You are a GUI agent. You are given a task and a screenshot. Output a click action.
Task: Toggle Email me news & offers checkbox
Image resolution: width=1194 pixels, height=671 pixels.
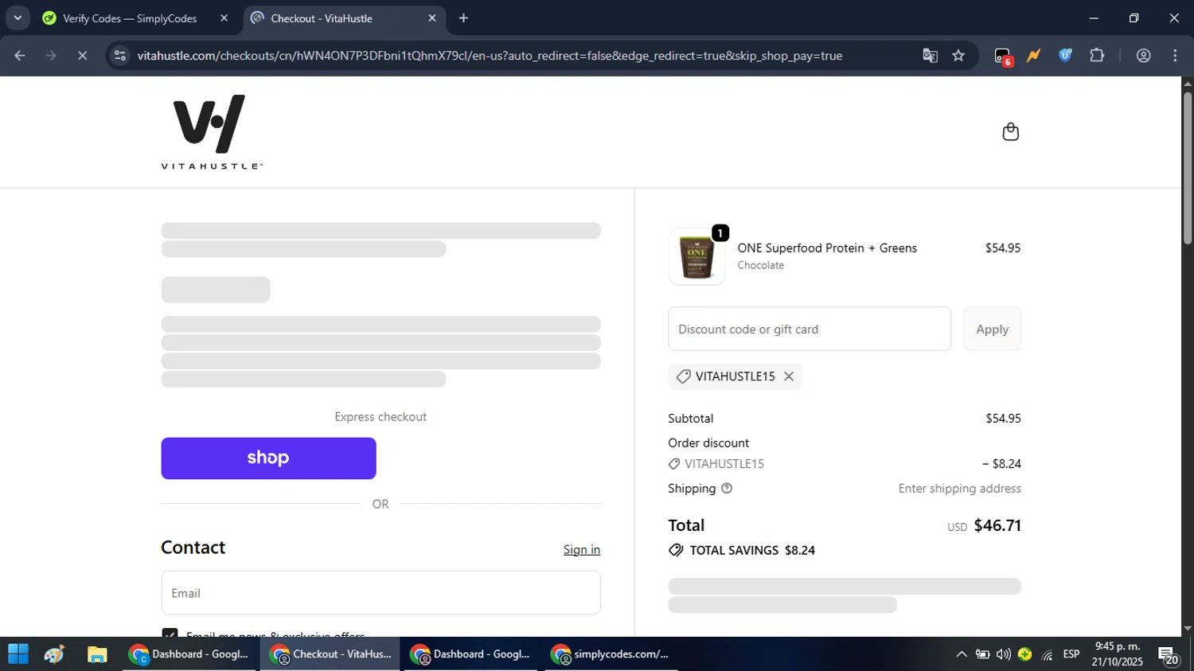[170, 633]
